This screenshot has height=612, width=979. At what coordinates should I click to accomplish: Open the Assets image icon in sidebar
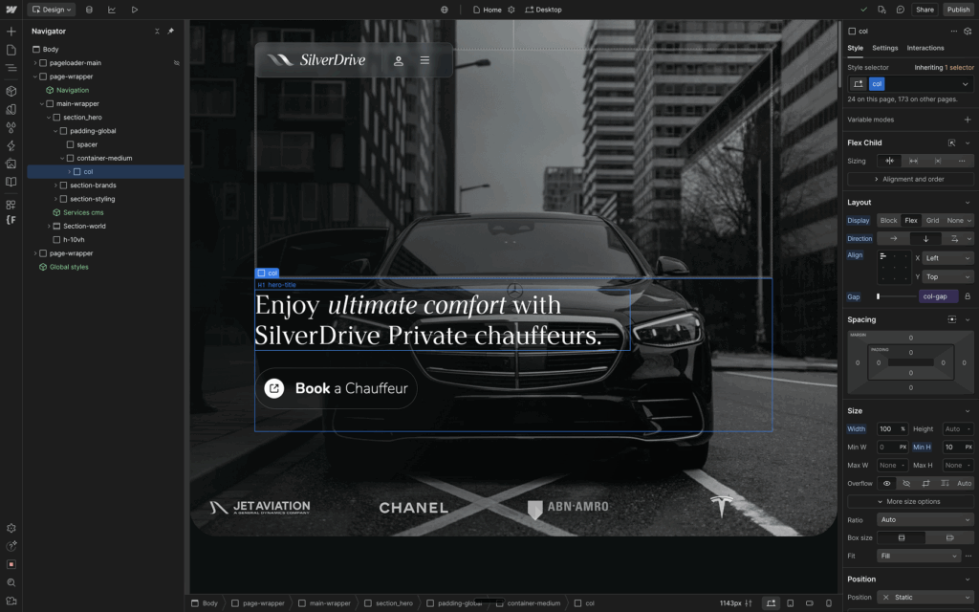click(11, 164)
